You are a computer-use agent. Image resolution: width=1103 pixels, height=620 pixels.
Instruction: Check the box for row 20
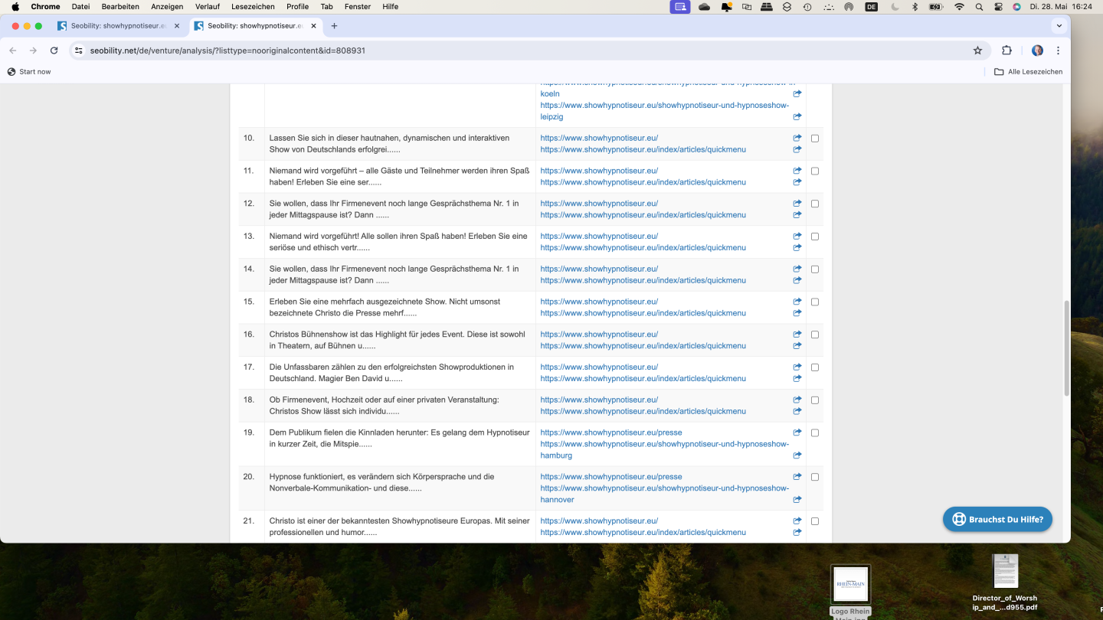coord(814,477)
